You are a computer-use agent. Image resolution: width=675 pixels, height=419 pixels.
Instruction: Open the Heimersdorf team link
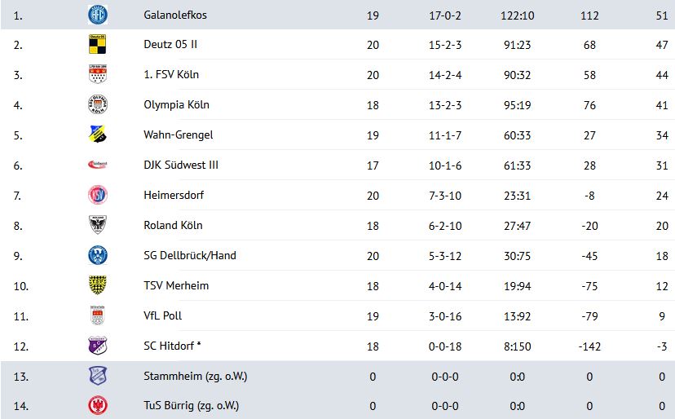click(174, 195)
